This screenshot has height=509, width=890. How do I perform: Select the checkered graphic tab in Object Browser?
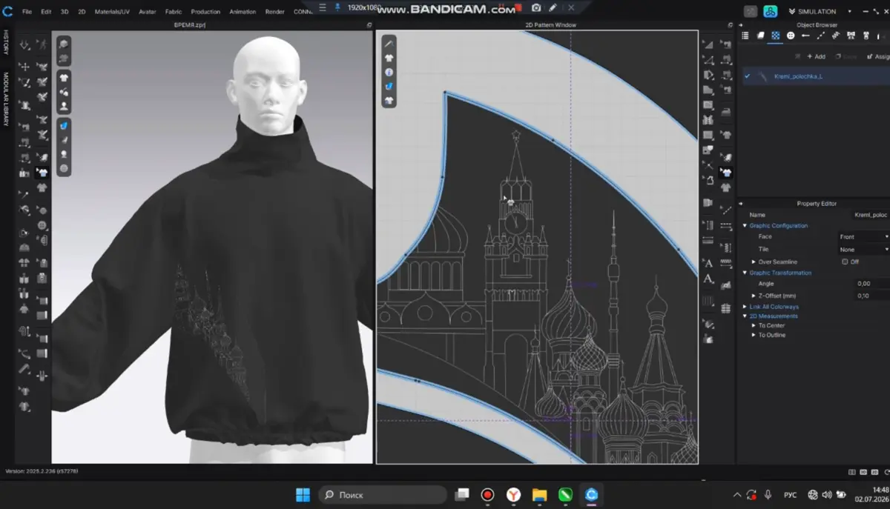click(x=775, y=35)
